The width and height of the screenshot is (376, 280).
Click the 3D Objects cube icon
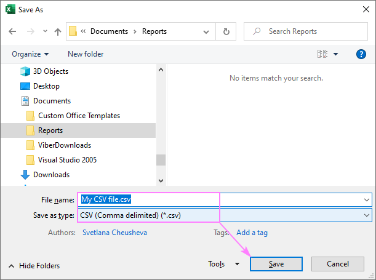click(x=25, y=71)
